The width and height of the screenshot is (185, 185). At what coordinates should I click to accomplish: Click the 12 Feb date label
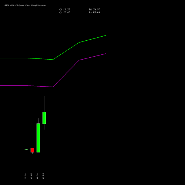[43, 176]
